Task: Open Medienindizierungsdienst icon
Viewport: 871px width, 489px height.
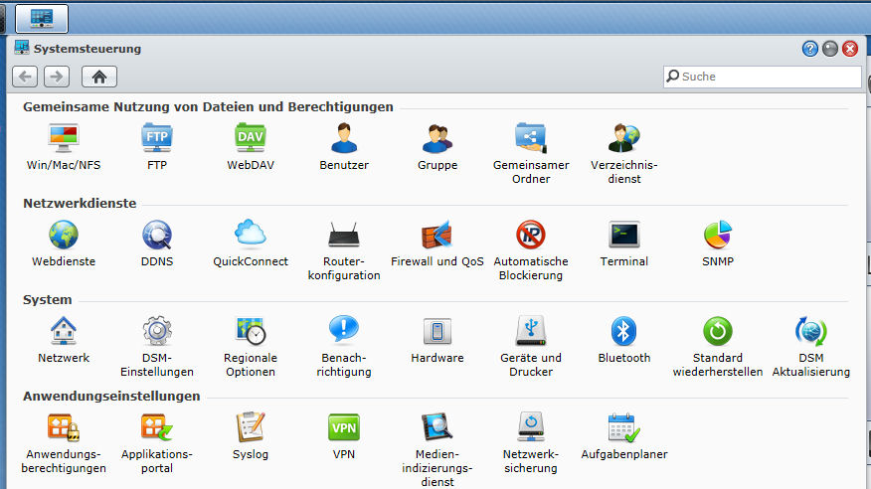Action: [x=437, y=427]
